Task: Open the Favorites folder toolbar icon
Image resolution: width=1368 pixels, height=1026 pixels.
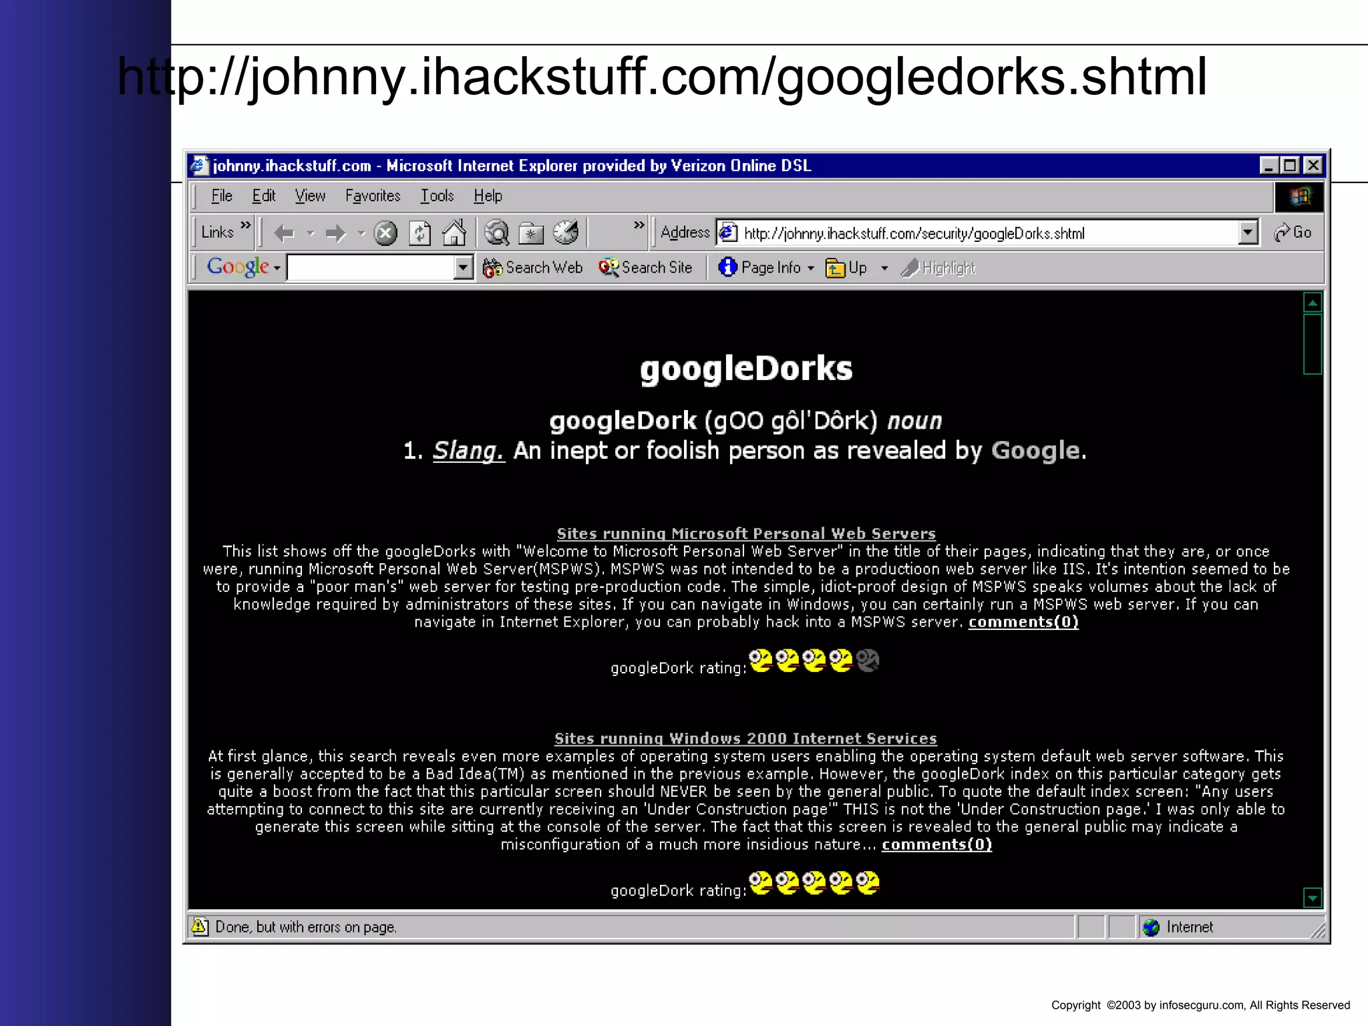Action: click(531, 233)
